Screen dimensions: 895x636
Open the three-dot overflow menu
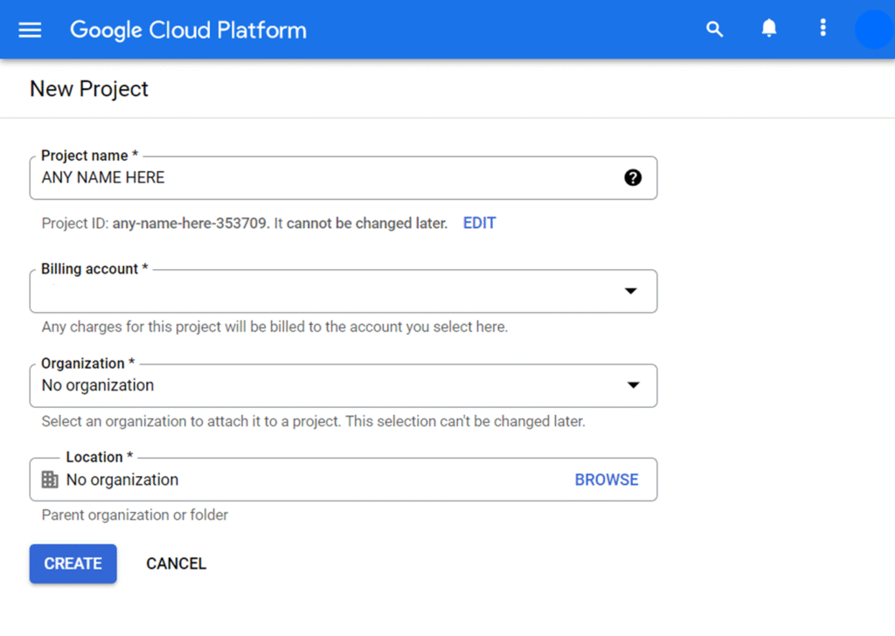(822, 28)
